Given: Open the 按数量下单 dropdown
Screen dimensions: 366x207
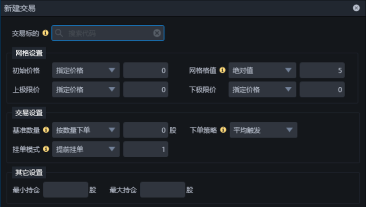Looking at the screenshot, I should (x=86, y=130).
